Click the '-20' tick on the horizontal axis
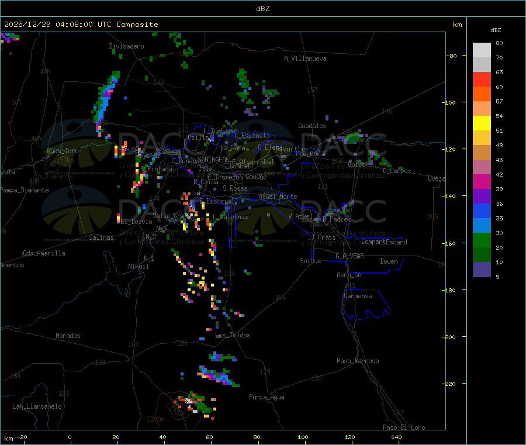This screenshot has width=526, height=445. pos(22,437)
